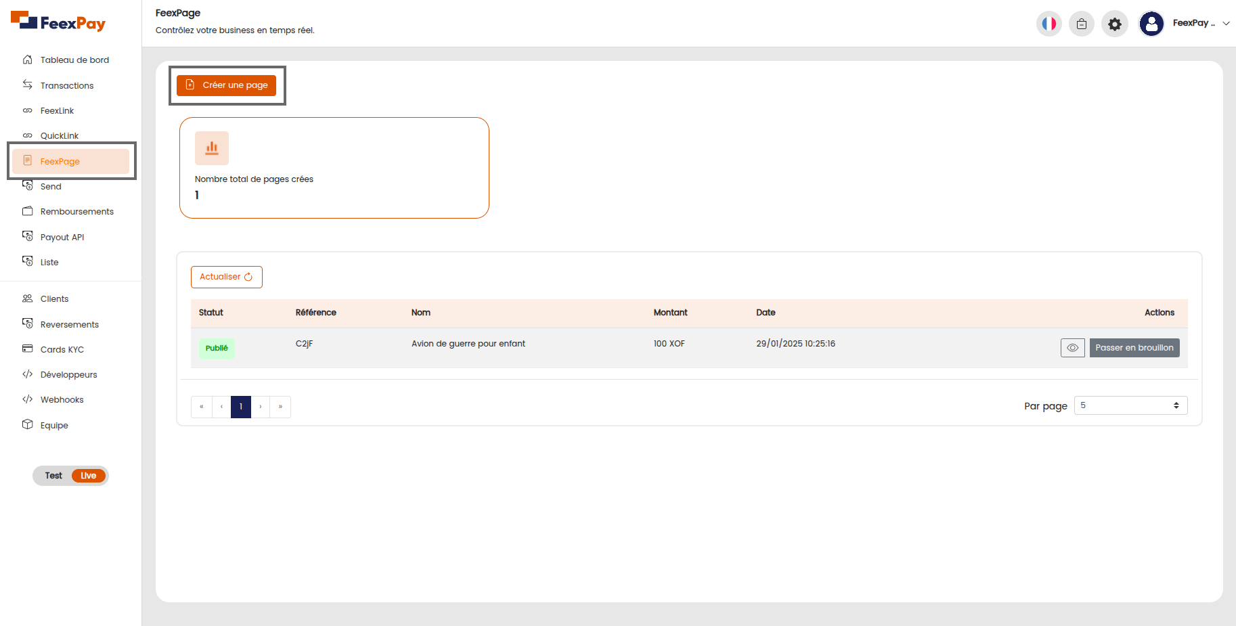Click the 100 XOF amount cell
1236x626 pixels.
coord(669,344)
